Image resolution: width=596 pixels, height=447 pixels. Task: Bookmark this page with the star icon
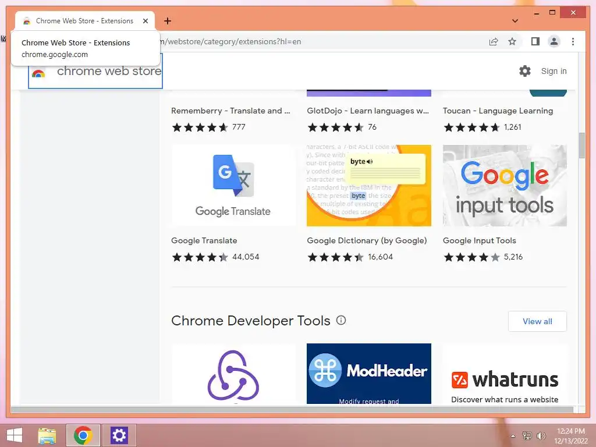click(x=512, y=41)
